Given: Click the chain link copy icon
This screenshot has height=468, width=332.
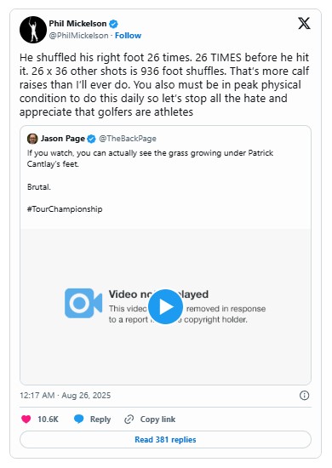Looking at the screenshot, I should [129, 419].
